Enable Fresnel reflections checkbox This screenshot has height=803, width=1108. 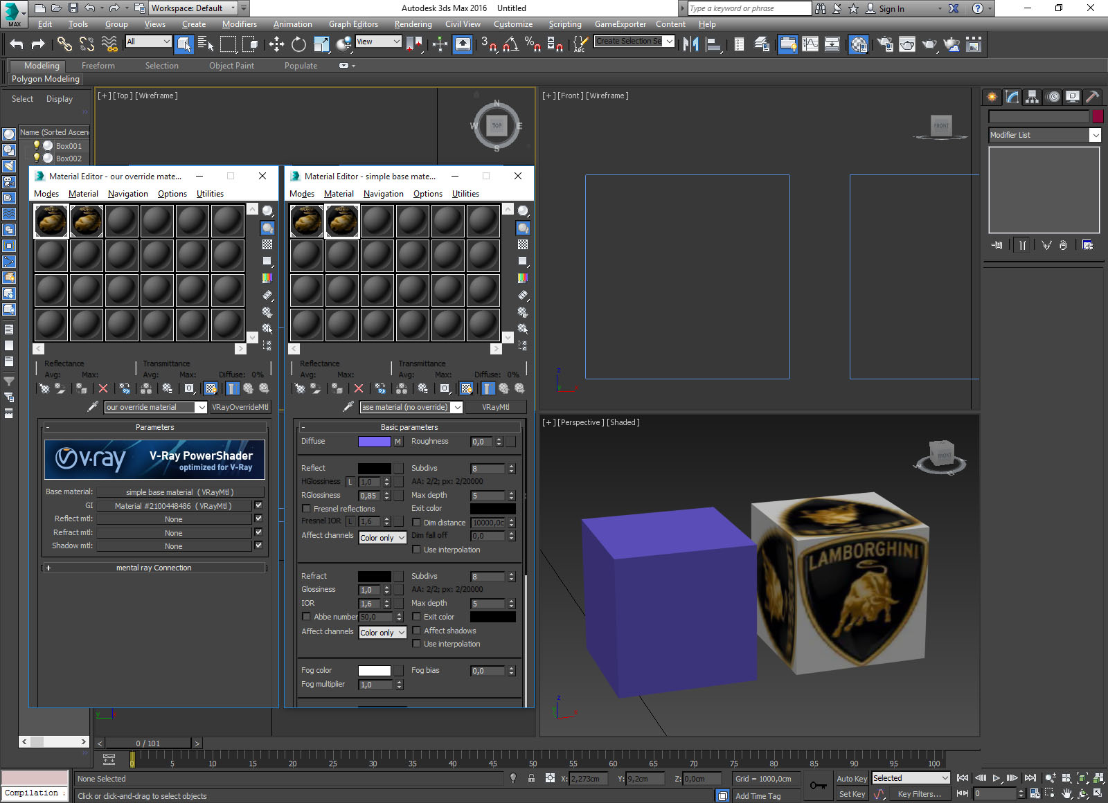306,509
